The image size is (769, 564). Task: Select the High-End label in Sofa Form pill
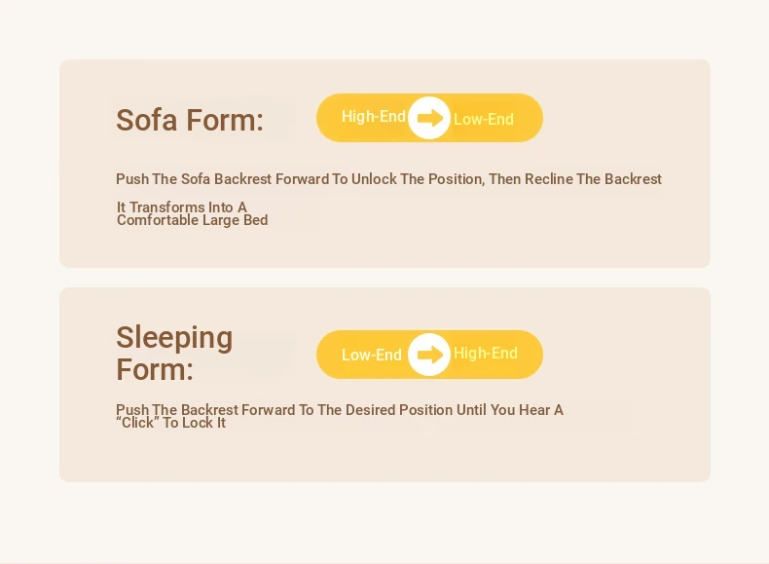tap(373, 116)
